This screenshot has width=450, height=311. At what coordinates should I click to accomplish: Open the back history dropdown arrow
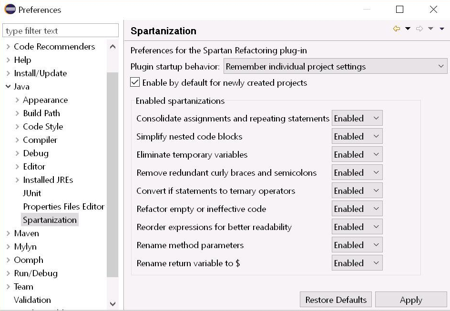click(x=408, y=29)
